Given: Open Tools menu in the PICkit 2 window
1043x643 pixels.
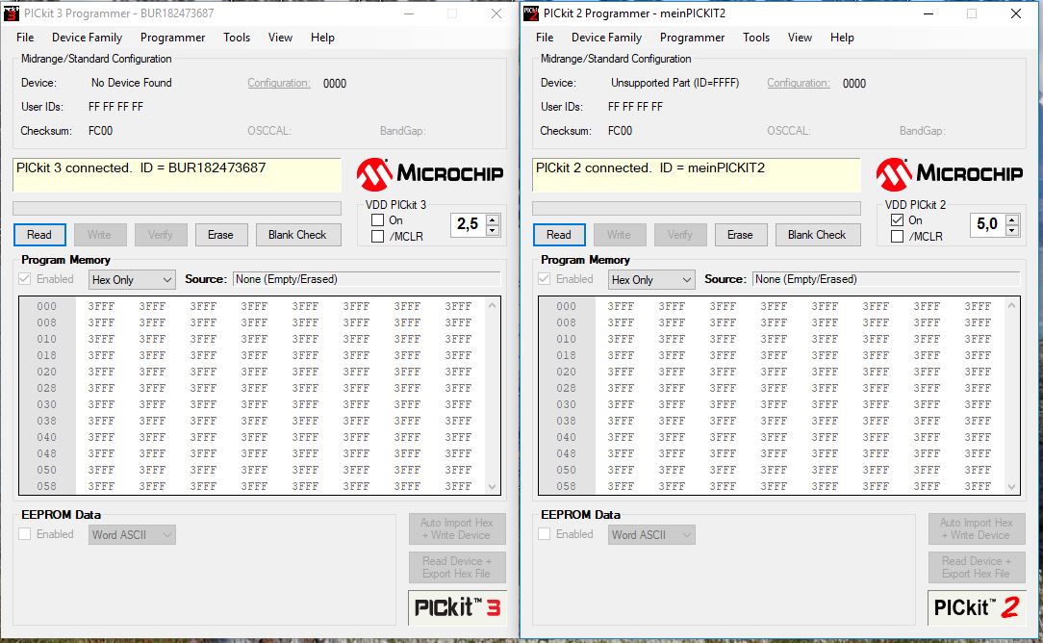Looking at the screenshot, I should point(756,38).
